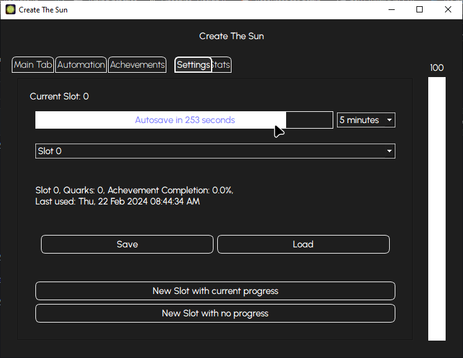Click the Save button

click(127, 244)
